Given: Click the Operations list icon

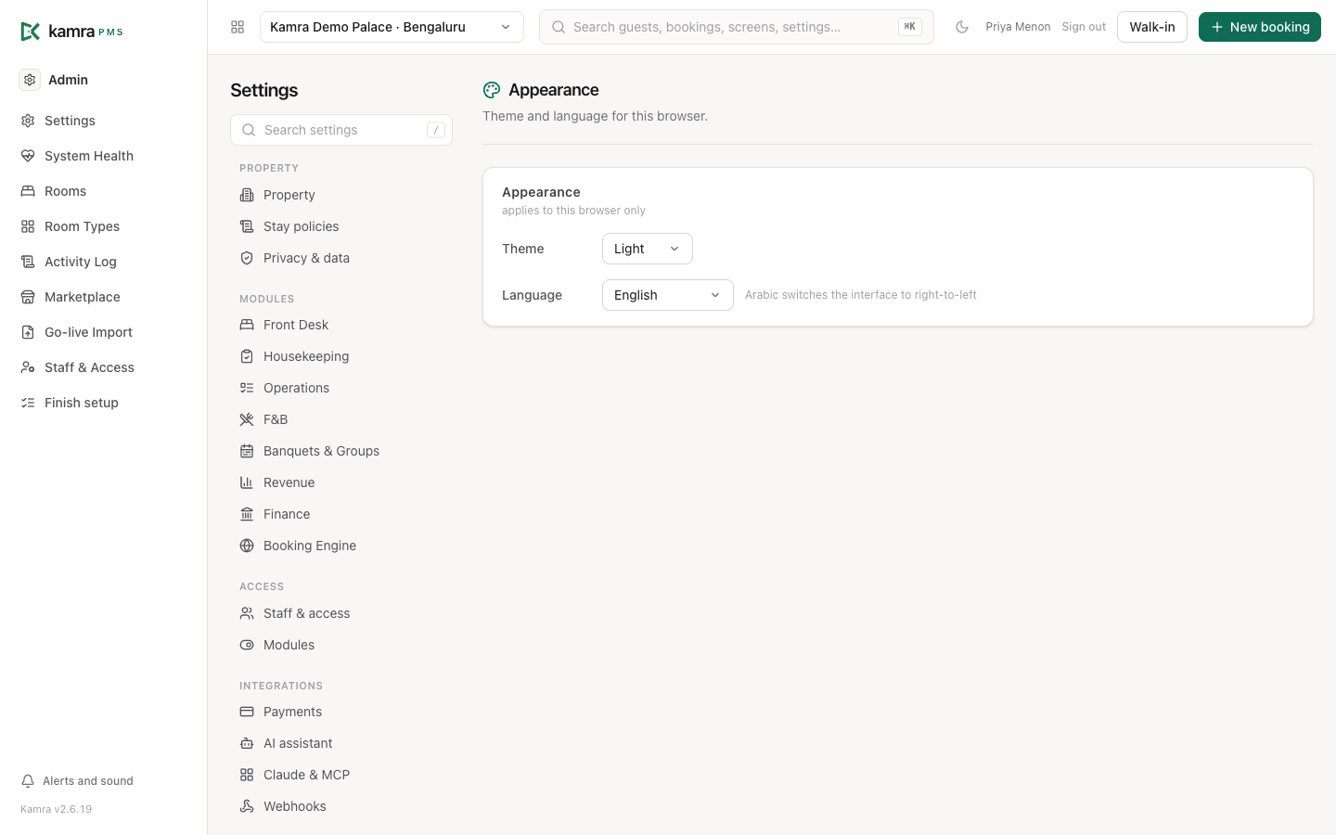Looking at the screenshot, I should click(x=247, y=388).
